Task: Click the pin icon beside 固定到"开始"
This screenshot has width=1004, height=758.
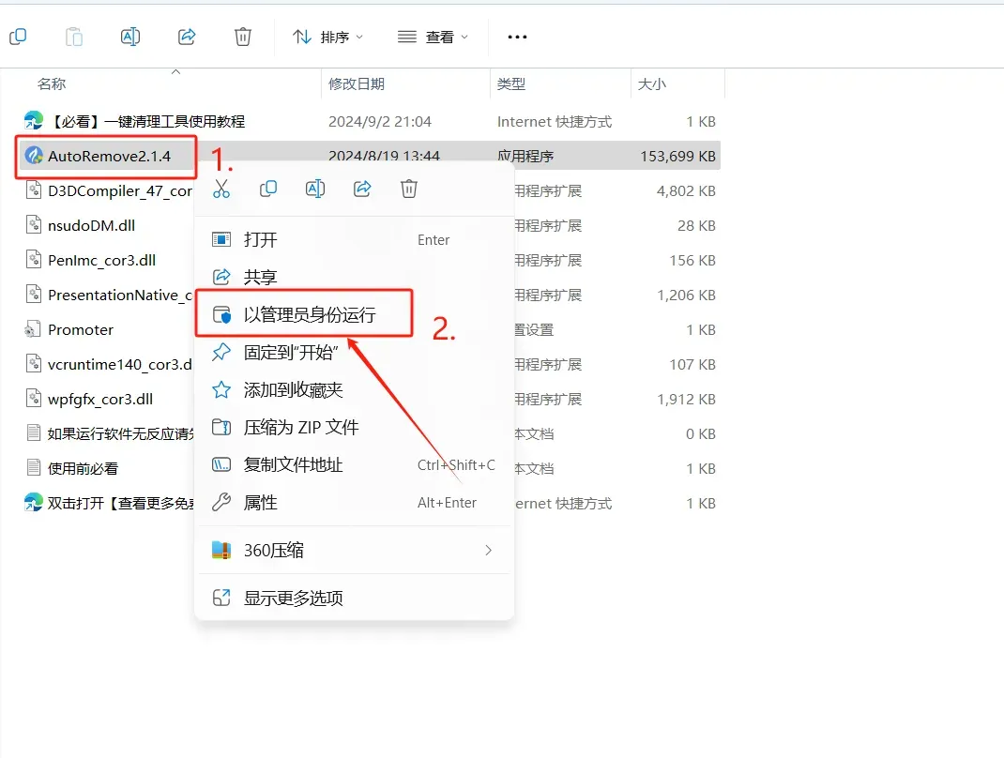Action: pos(221,352)
